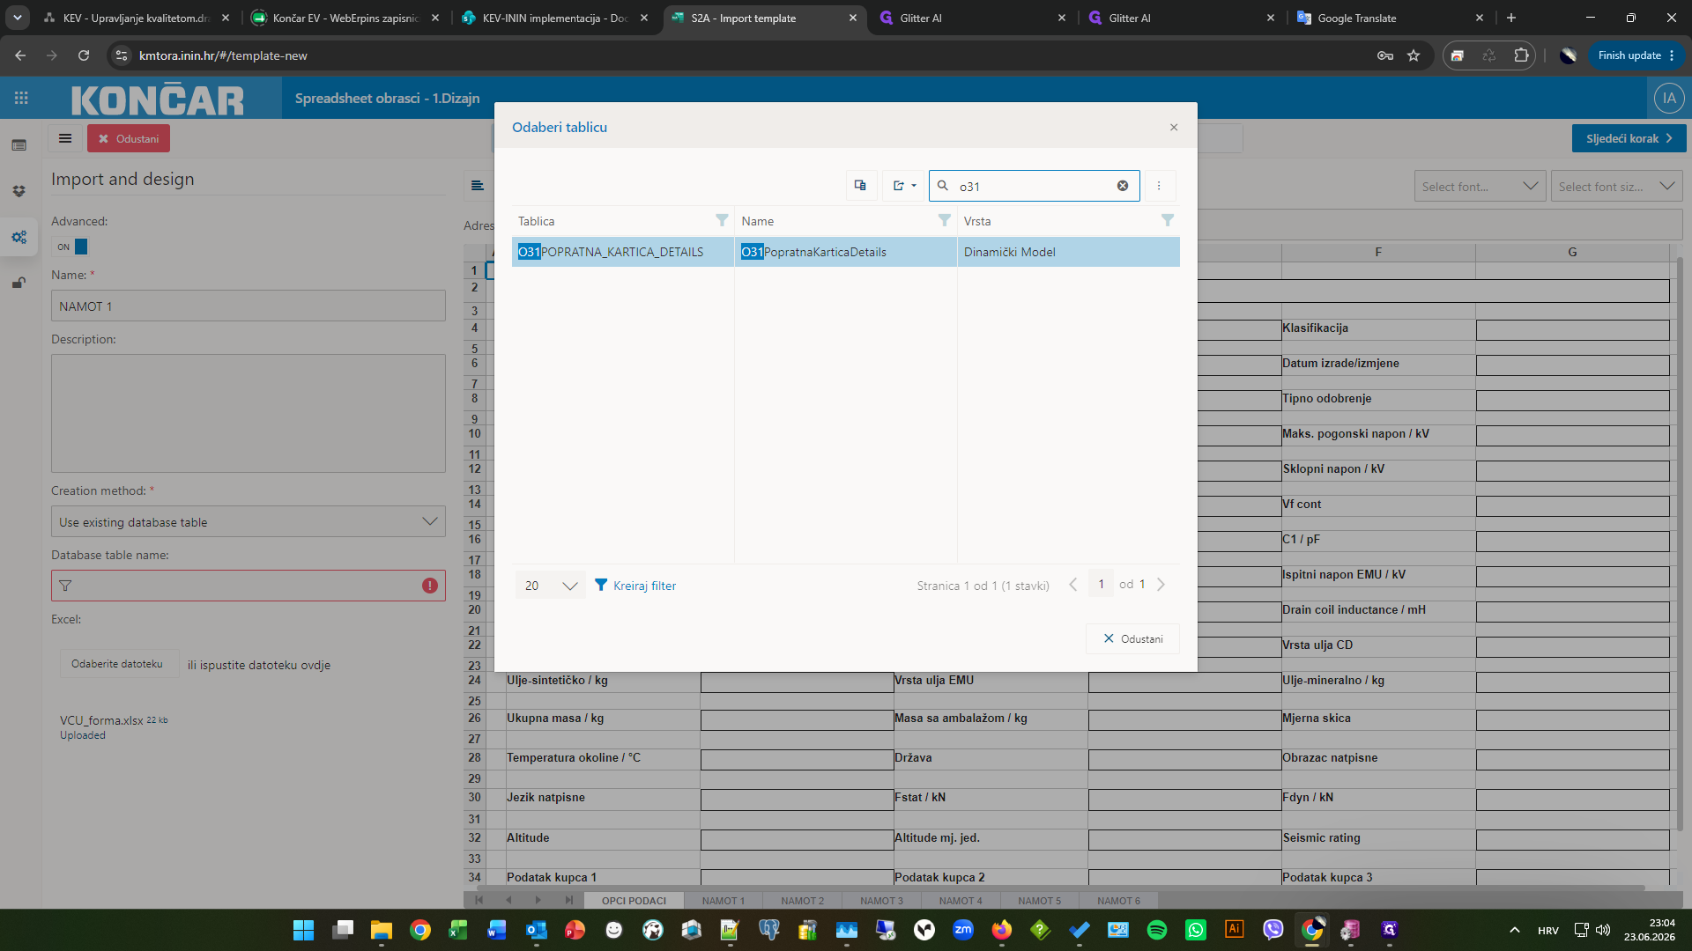Screen dimensions: 1692x951
Task: Click the Database table name field
Action: 249,586
